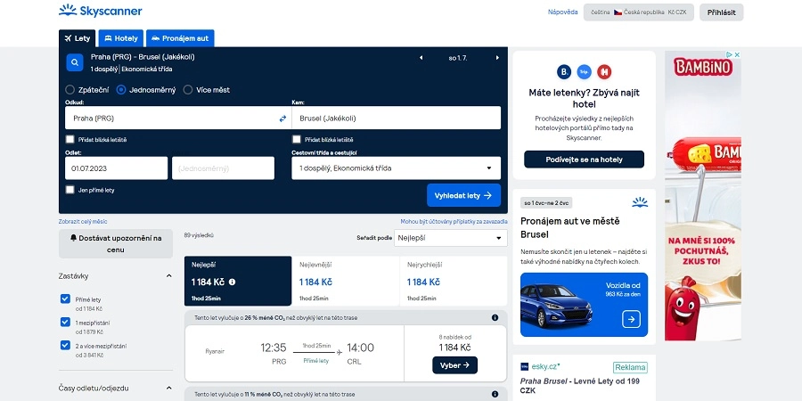This screenshot has height=401, width=802.
Task: Collapse the Časy odletu/odjezdu section
Action: point(168,389)
